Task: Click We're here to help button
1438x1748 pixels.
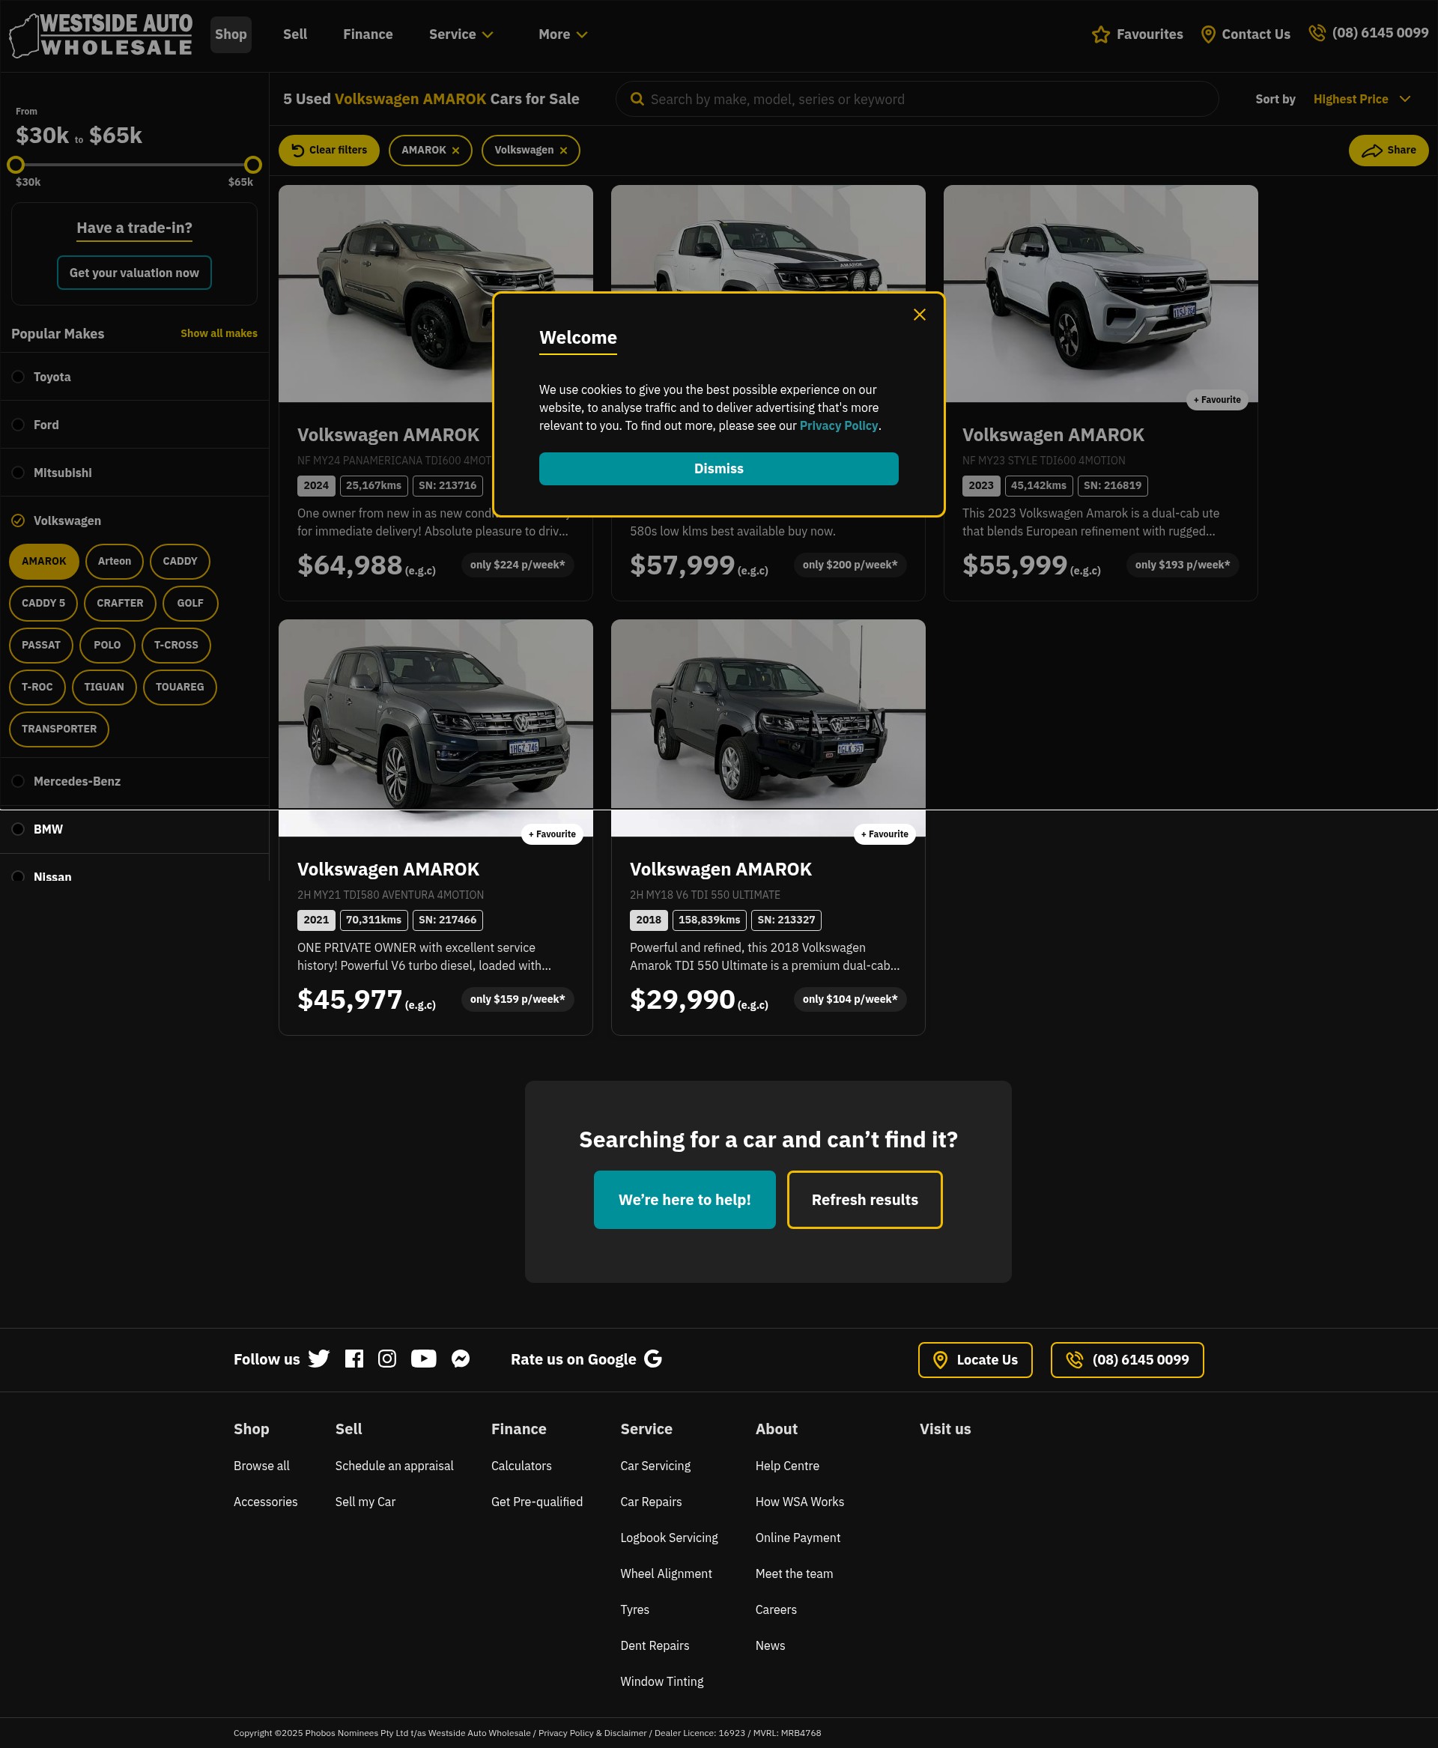Action: pyautogui.click(x=685, y=1200)
